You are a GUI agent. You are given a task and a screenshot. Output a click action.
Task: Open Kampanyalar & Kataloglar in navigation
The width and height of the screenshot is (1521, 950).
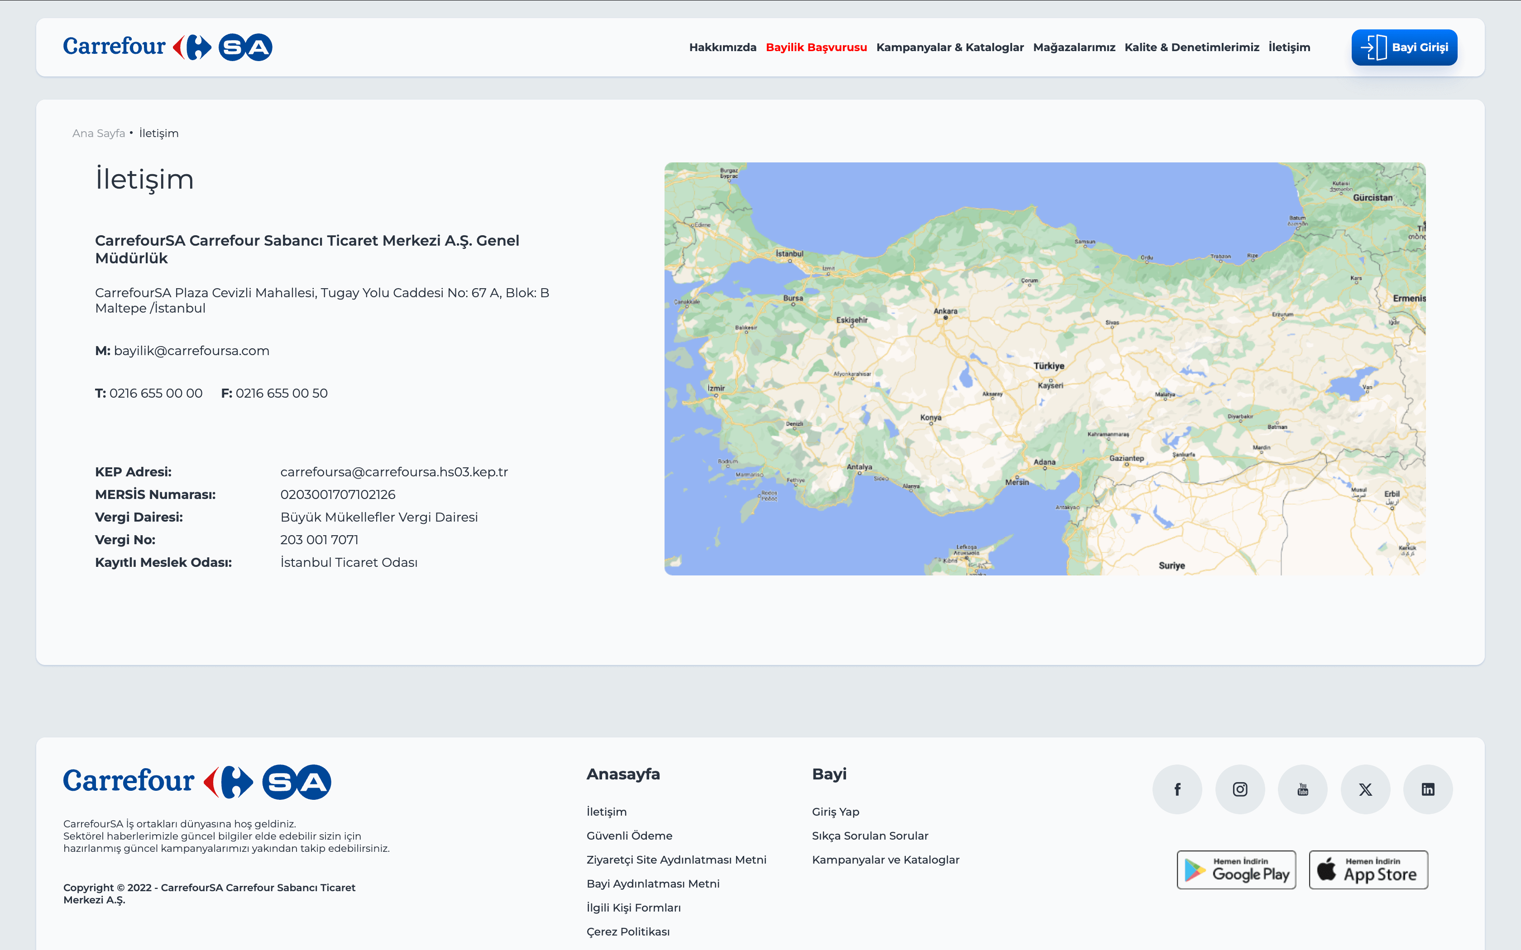[950, 47]
